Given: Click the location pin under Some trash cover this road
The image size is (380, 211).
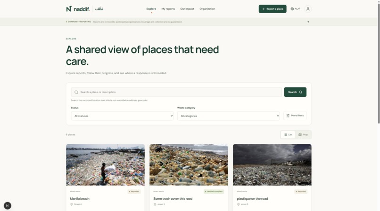Looking at the screenshot, I should pos(155,204).
